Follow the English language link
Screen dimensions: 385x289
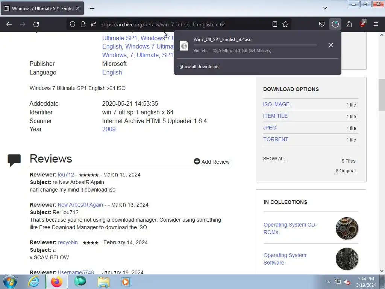[x=112, y=73]
